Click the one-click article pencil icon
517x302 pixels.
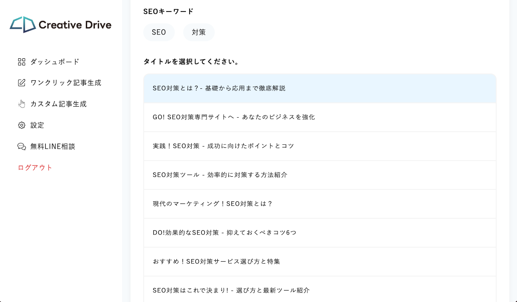tap(22, 83)
